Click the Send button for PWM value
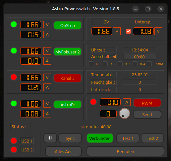 [x=147, y=114]
